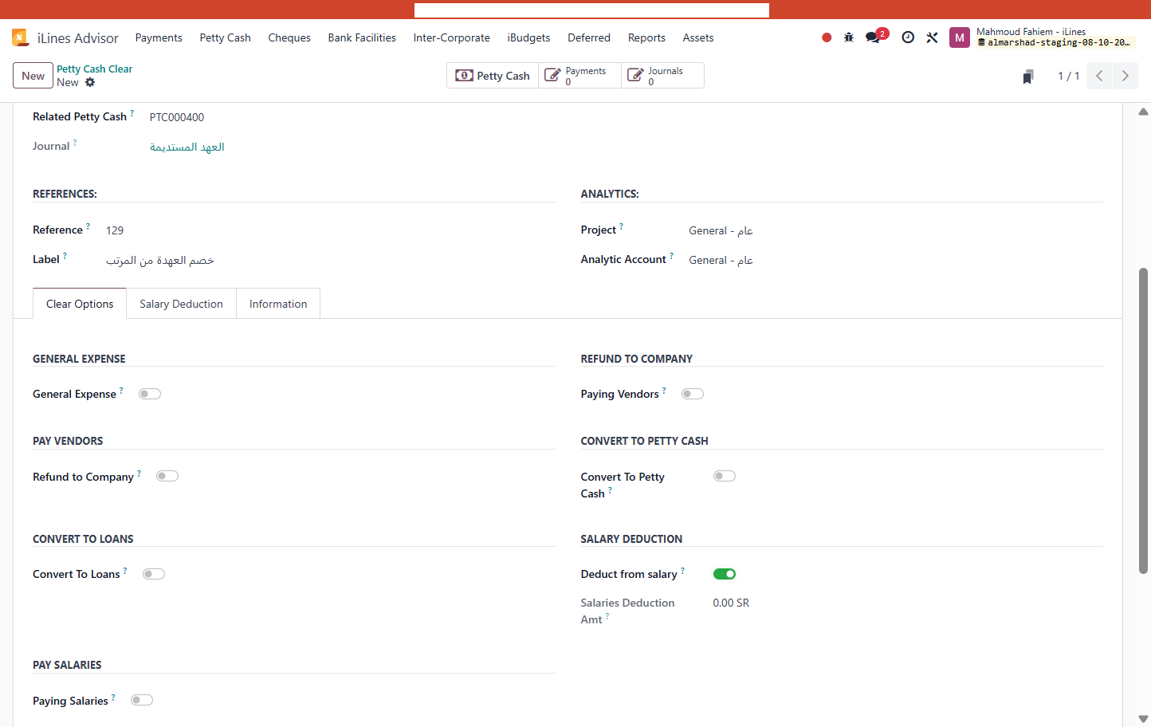Click the Related Petty Cash PTC000400 field
The image size is (1151, 727).
[x=177, y=117]
